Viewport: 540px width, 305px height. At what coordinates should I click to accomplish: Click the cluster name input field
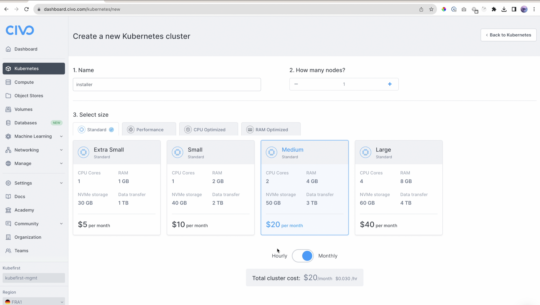pos(167,84)
